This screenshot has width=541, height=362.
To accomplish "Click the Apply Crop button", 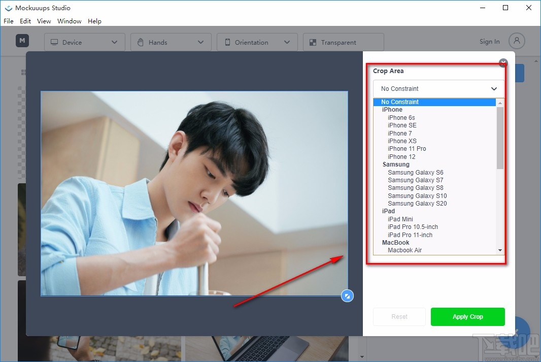I will pos(467,316).
